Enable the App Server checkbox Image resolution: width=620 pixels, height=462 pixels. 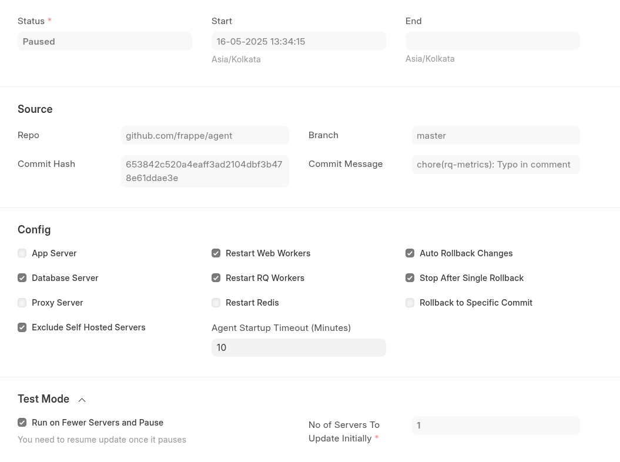[22, 253]
